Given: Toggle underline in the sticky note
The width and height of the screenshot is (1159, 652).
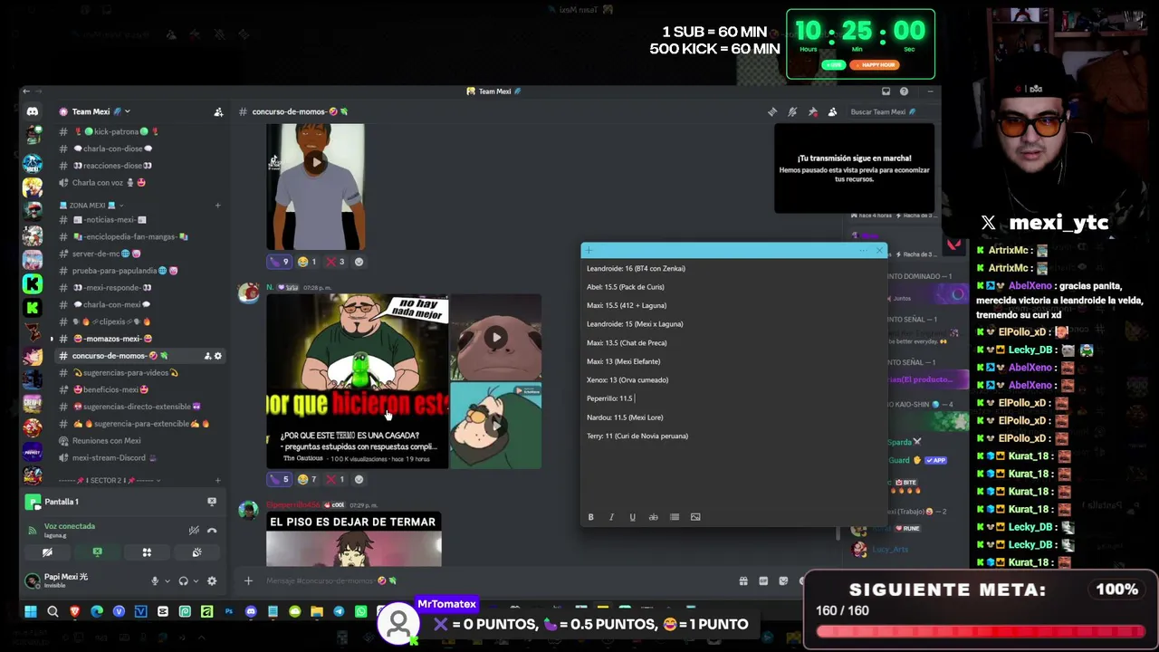Looking at the screenshot, I should point(632,517).
